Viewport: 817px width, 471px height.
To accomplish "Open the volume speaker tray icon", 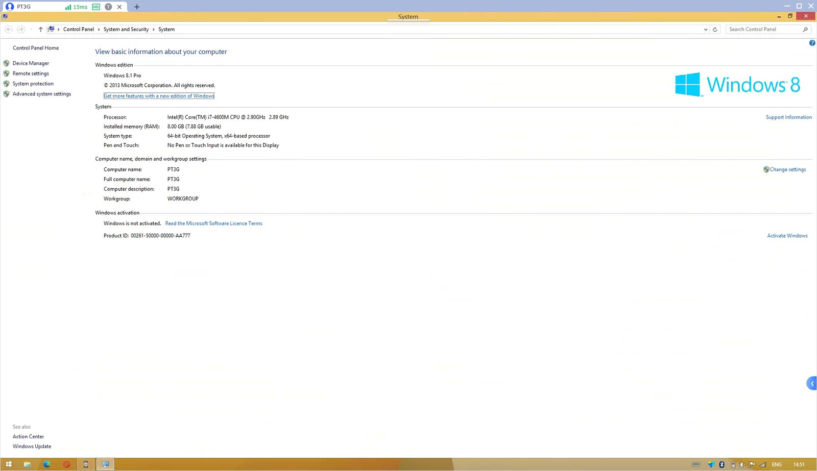I will coord(742,464).
